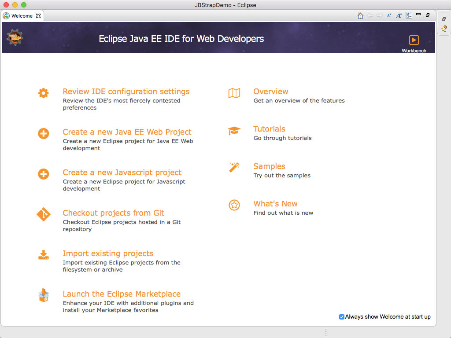451x338 pixels.
Task: Open the Customize Page checklist icon
Action: (409, 15)
